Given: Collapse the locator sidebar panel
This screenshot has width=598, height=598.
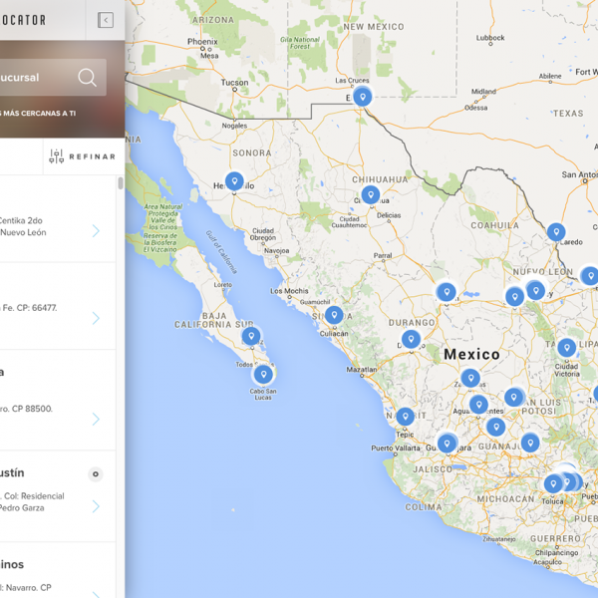Looking at the screenshot, I should click(x=106, y=20).
